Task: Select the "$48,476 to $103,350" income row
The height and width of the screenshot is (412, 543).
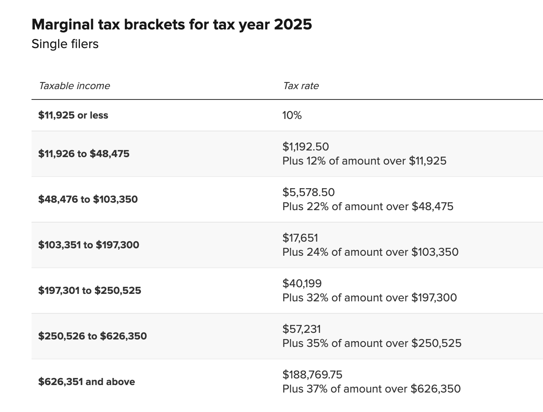Action: tap(88, 199)
